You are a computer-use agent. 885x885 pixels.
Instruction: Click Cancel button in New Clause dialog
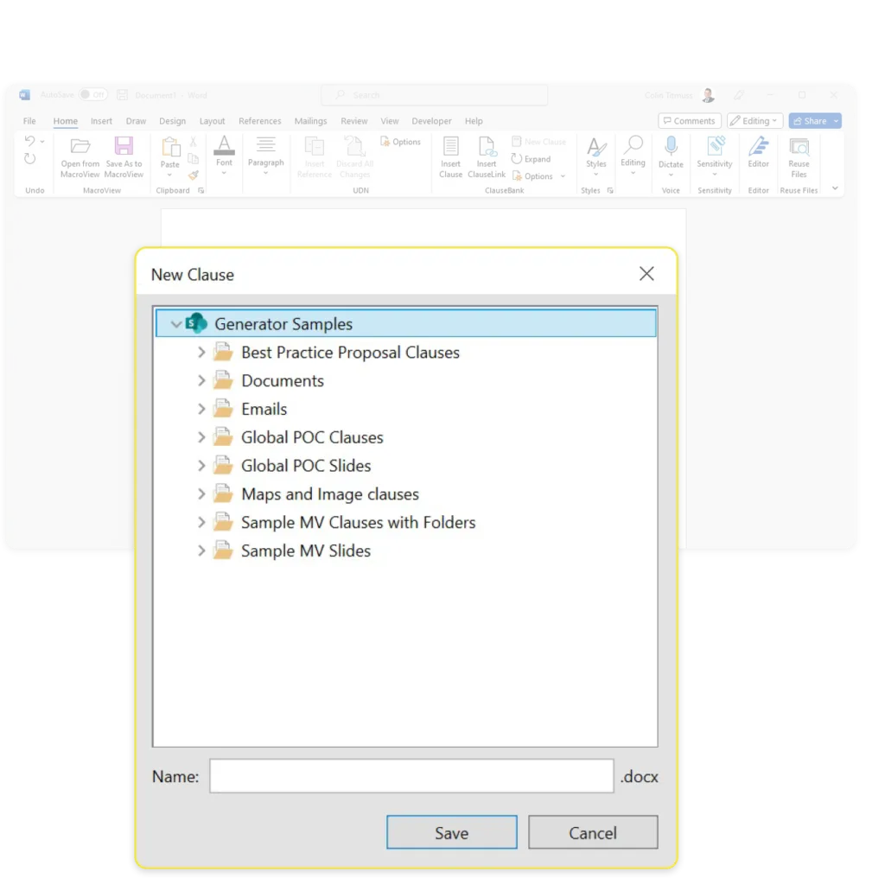[593, 832]
